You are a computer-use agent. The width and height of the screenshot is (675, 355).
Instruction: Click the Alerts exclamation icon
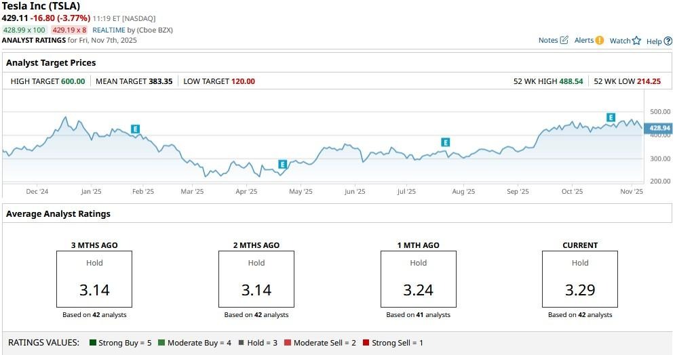pos(599,41)
